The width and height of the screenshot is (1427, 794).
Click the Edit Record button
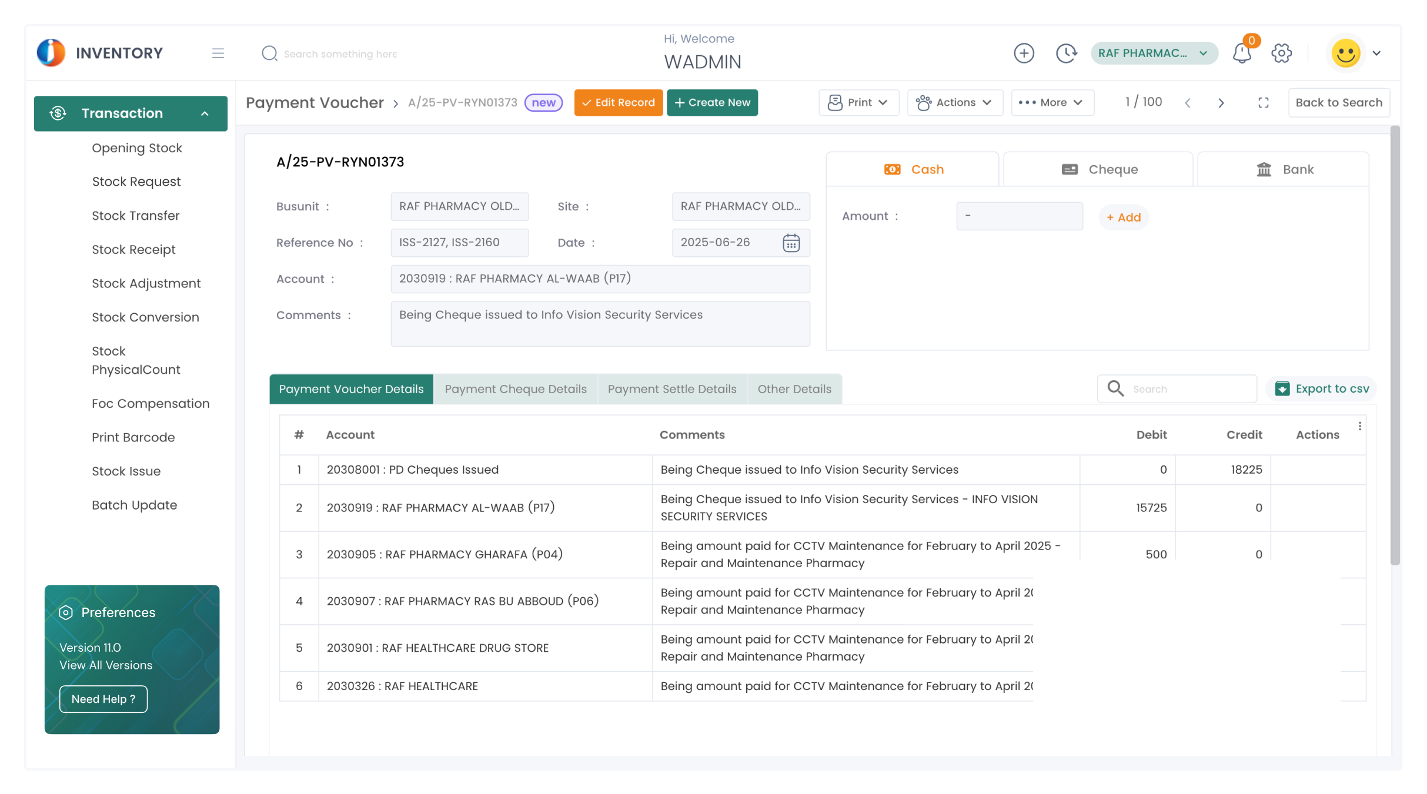coord(618,103)
